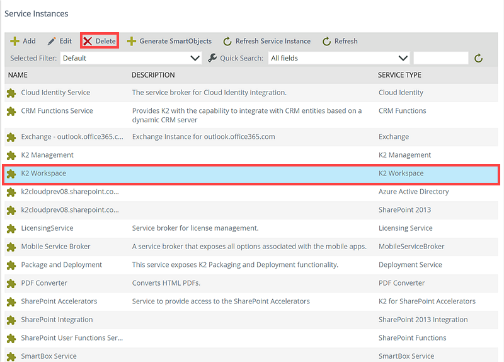Click the Add service instance button
504x362 pixels.
click(23, 41)
